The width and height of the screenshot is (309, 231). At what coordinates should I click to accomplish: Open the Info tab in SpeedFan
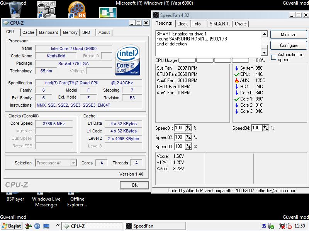(197, 24)
